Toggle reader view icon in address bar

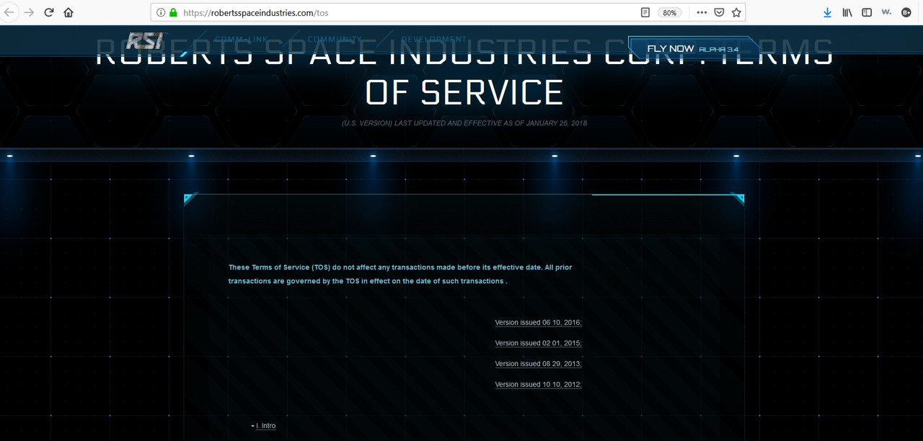pyautogui.click(x=645, y=12)
